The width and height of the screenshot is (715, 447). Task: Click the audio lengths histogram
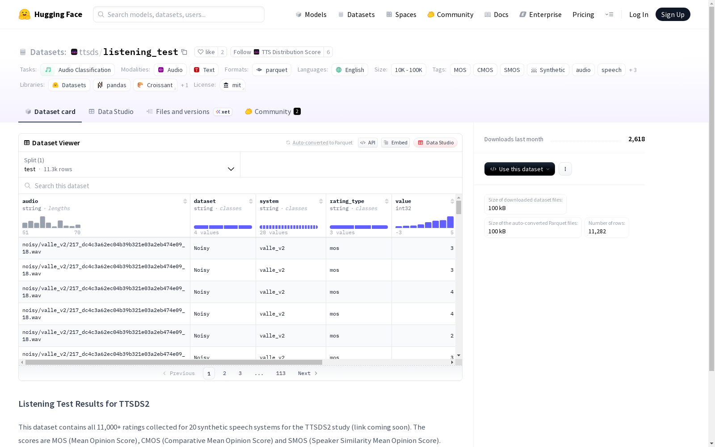click(x=51, y=222)
